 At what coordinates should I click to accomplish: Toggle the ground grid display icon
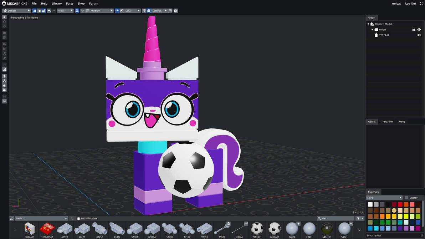(x=77, y=10)
